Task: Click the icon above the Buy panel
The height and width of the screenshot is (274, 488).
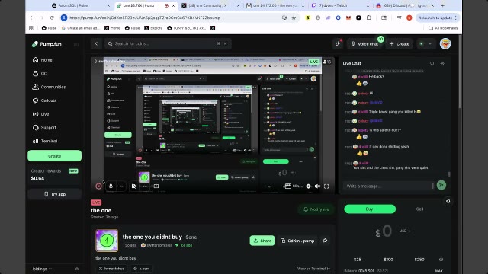Action: [448, 201]
